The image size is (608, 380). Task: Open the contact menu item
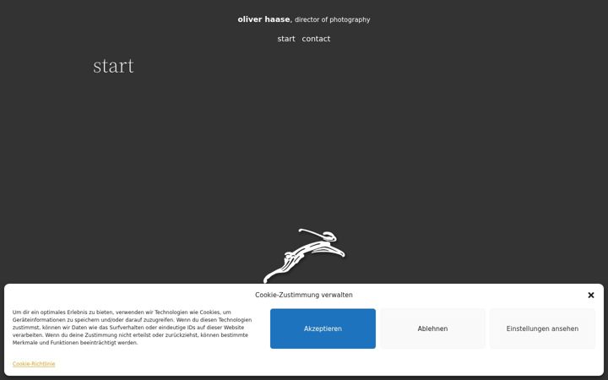coord(316,39)
